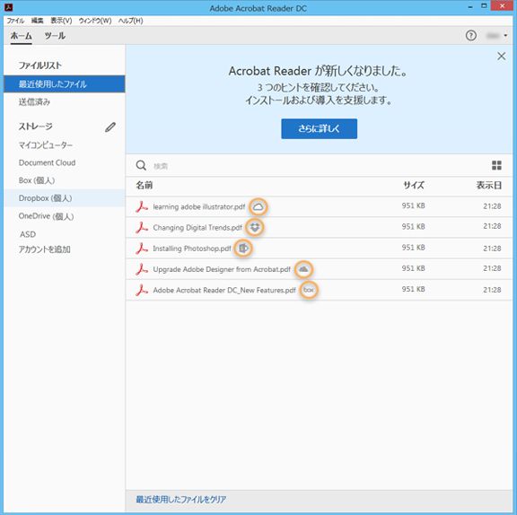Click the PDF icon of Adobe Acrobat Reader DC_New Features.pdf
Screen dimensions: 517x515
click(x=142, y=290)
